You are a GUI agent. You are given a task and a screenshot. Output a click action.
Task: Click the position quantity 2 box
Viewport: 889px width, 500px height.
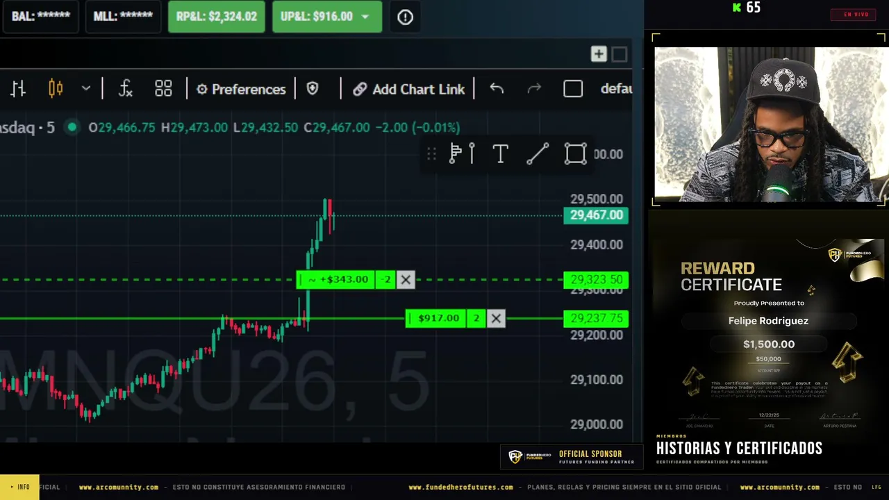476,318
